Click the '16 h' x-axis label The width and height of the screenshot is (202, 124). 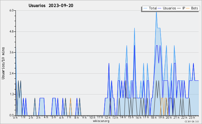tap(138, 118)
